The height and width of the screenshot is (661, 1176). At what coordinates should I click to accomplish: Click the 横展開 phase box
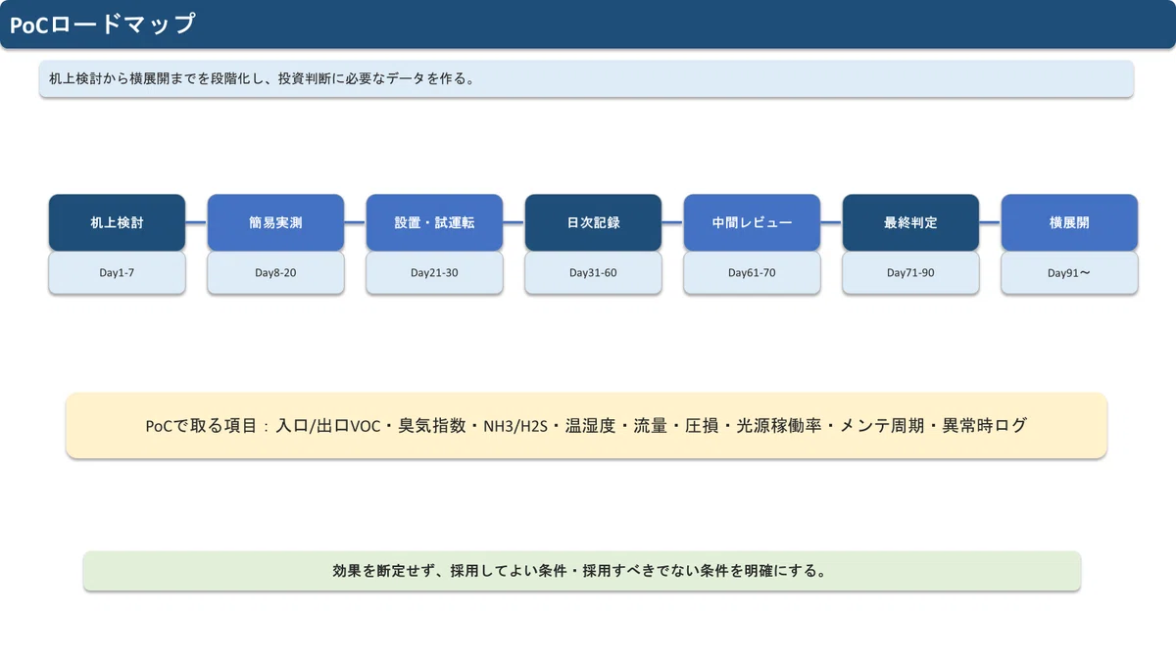(x=1069, y=222)
